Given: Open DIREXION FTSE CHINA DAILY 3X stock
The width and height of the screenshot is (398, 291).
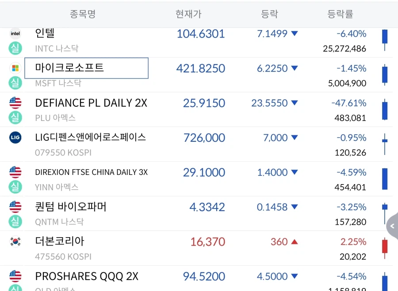Looking at the screenshot, I should point(92,172).
